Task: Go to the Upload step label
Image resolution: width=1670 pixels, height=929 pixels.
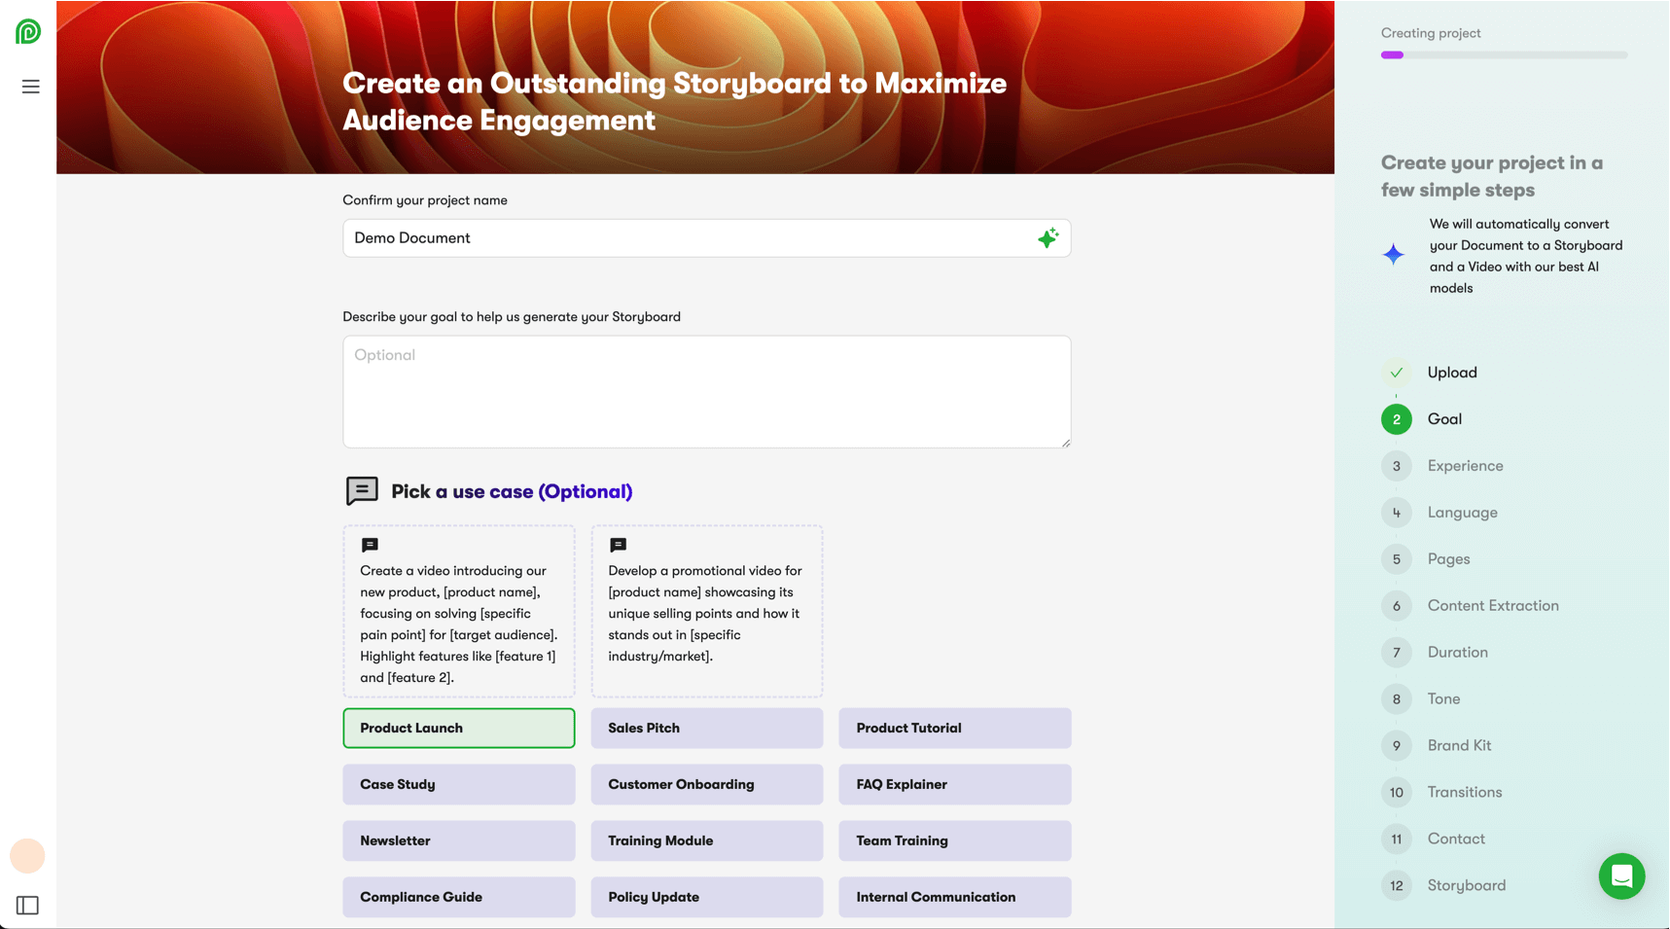Action: [1452, 373]
